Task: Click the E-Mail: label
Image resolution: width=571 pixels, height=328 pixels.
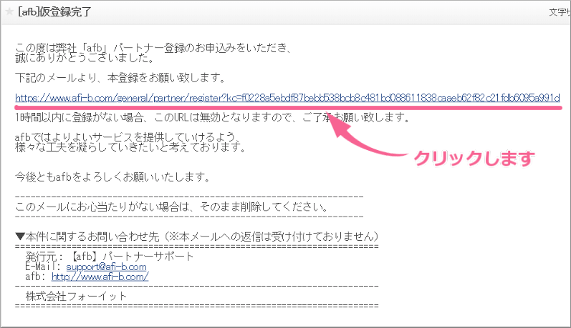Action: point(44,267)
